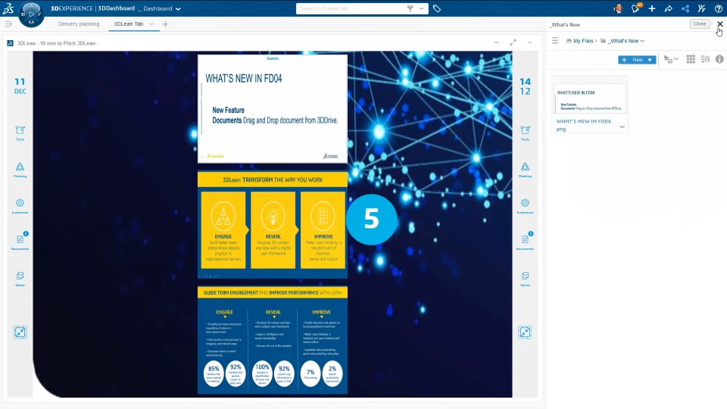Open Customize in right 3DLean sidebar
727x409 pixels.
tap(525, 206)
